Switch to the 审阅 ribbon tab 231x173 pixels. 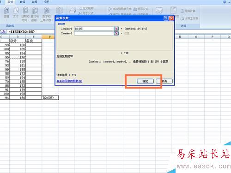pyautogui.click(x=34, y=2)
